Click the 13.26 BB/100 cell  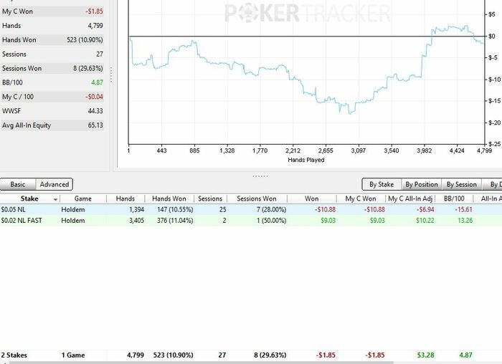click(465, 221)
